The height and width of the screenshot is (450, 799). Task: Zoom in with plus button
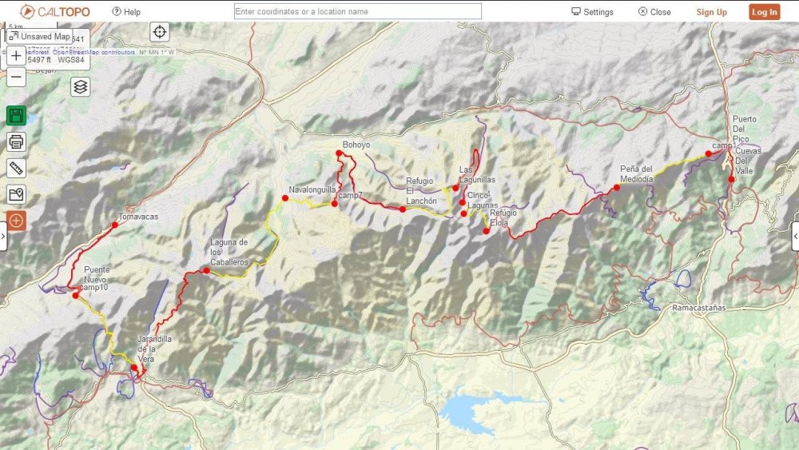pyautogui.click(x=16, y=55)
